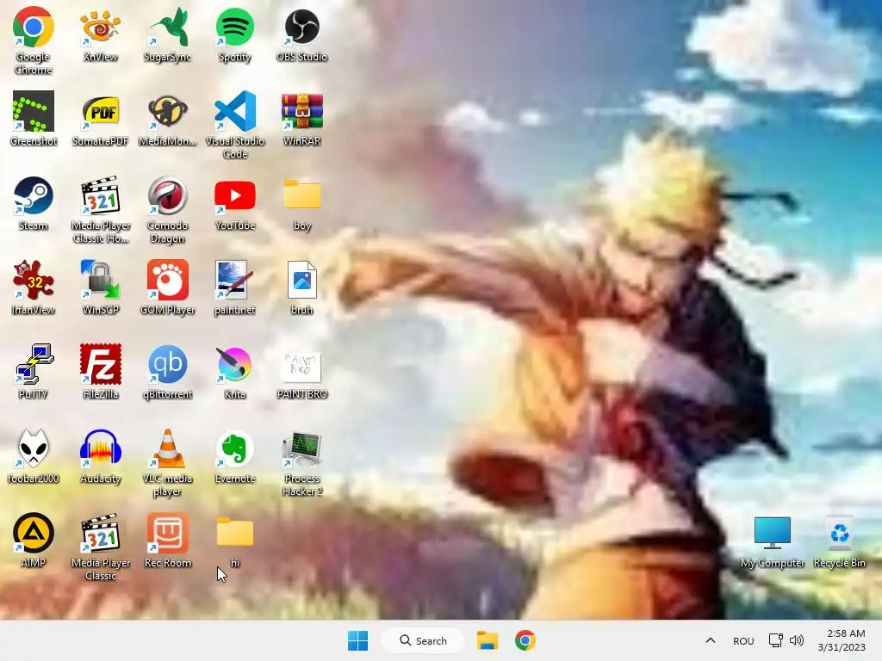Open the Spotify desktop shortcut

pyautogui.click(x=235, y=27)
